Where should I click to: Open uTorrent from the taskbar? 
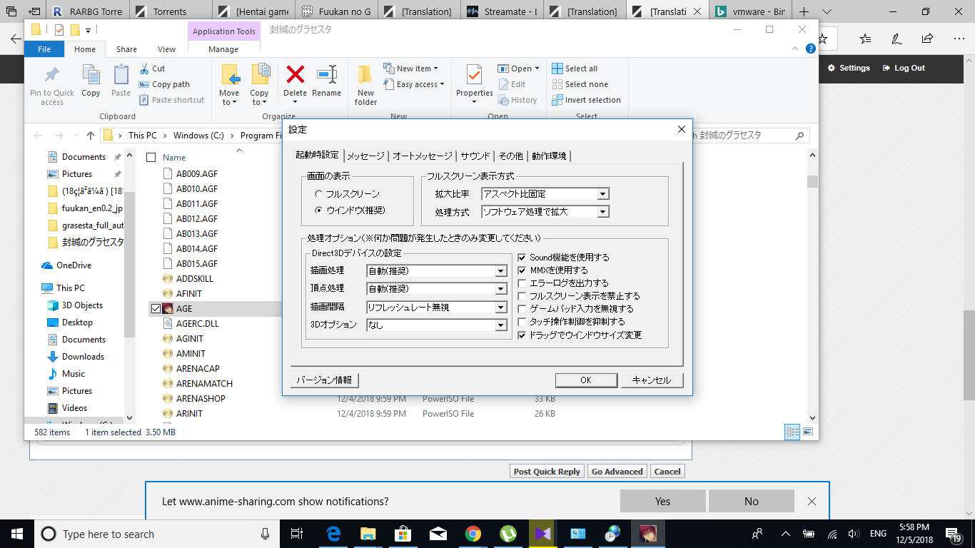(x=507, y=534)
